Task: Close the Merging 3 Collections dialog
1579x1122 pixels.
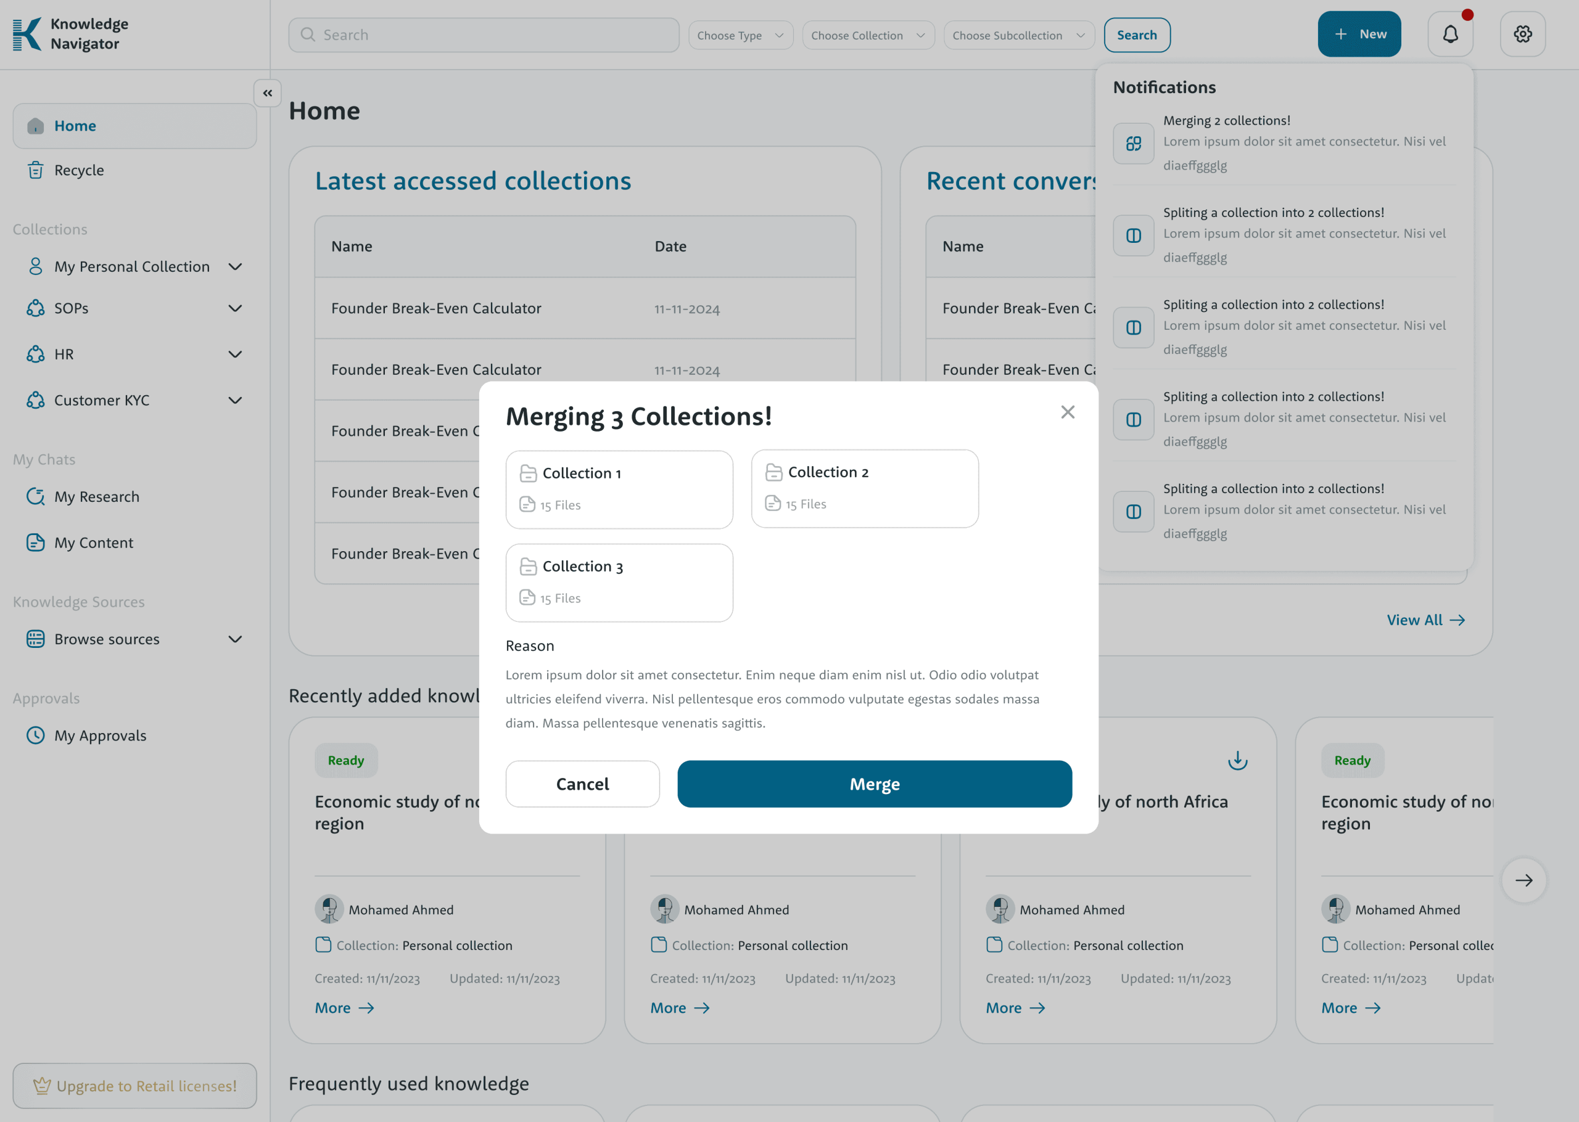Action: (x=1067, y=412)
